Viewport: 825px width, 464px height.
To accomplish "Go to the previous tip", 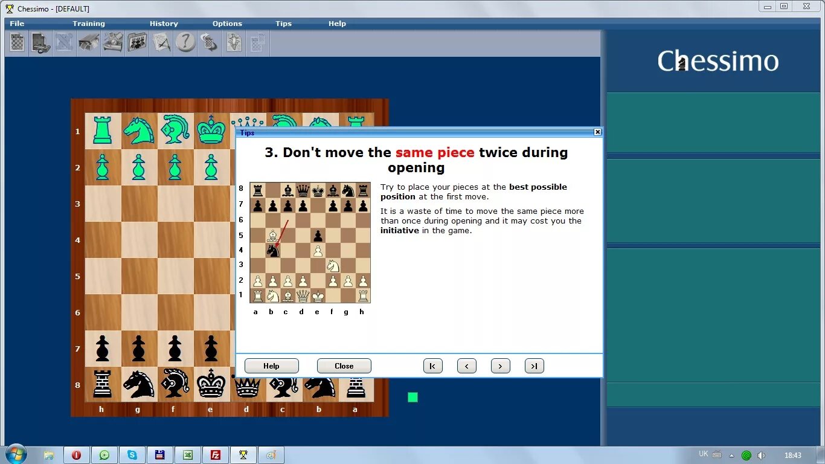I will point(466,366).
